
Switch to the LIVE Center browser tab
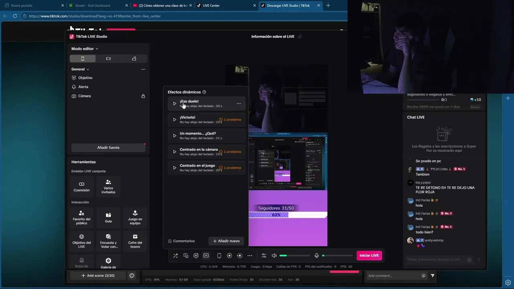click(227, 6)
